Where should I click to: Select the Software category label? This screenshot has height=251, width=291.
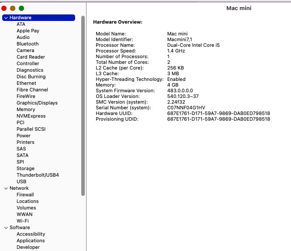[20, 227]
